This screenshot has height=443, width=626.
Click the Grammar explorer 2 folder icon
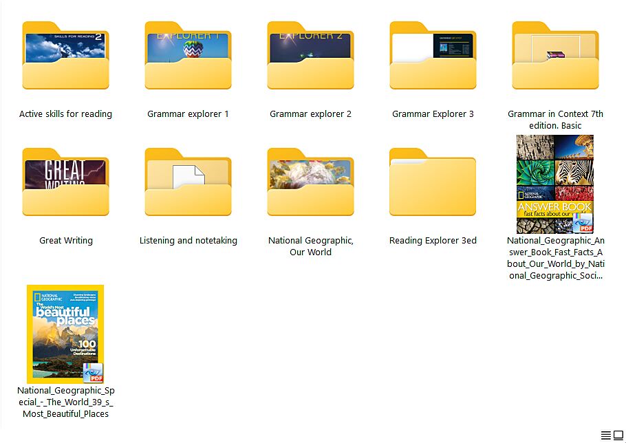(x=310, y=58)
